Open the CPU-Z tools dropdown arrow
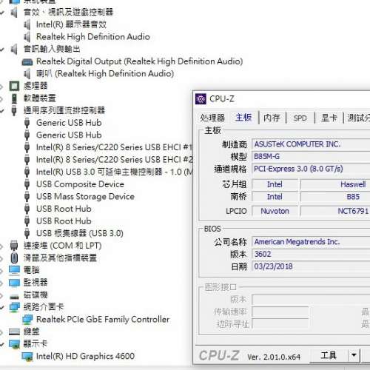The width and height of the screenshot is (370, 370). 354,355
